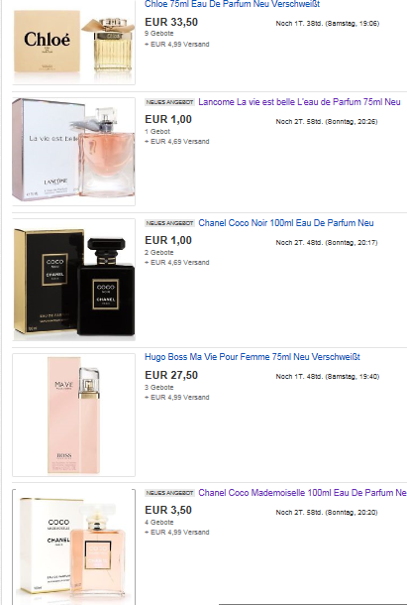Click the EUR 33,50 price of Chloe
Viewport: 407px width, 605px height.
171,22
